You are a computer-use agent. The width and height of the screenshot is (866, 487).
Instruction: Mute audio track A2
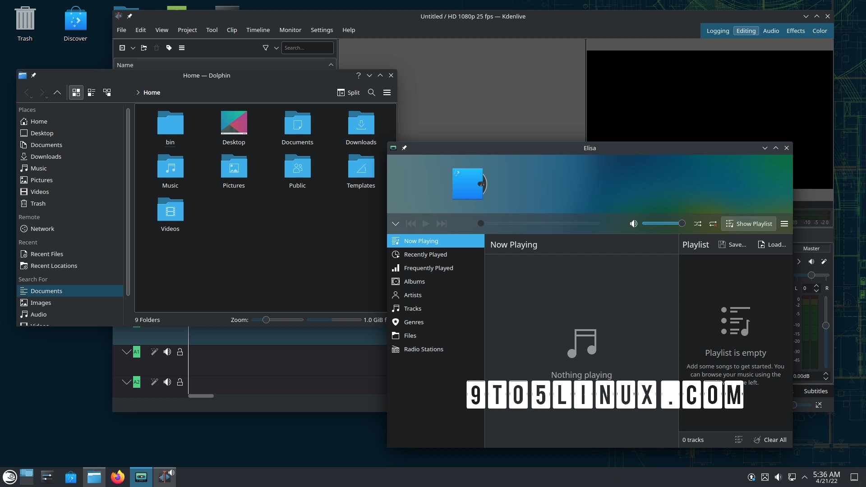coord(167,382)
